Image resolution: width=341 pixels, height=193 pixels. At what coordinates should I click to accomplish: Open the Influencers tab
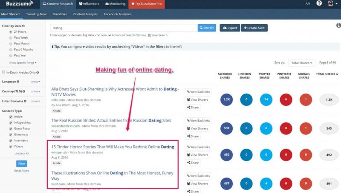pyautogui.click(x=89, y=4)
